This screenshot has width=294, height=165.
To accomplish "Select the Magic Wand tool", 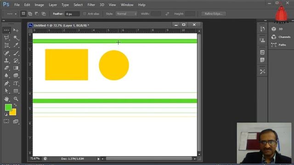I will coord(16,38).
